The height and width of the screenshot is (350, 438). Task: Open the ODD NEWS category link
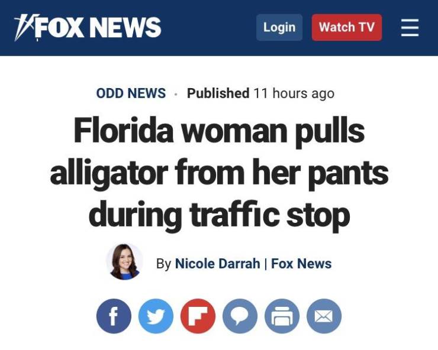131,93
